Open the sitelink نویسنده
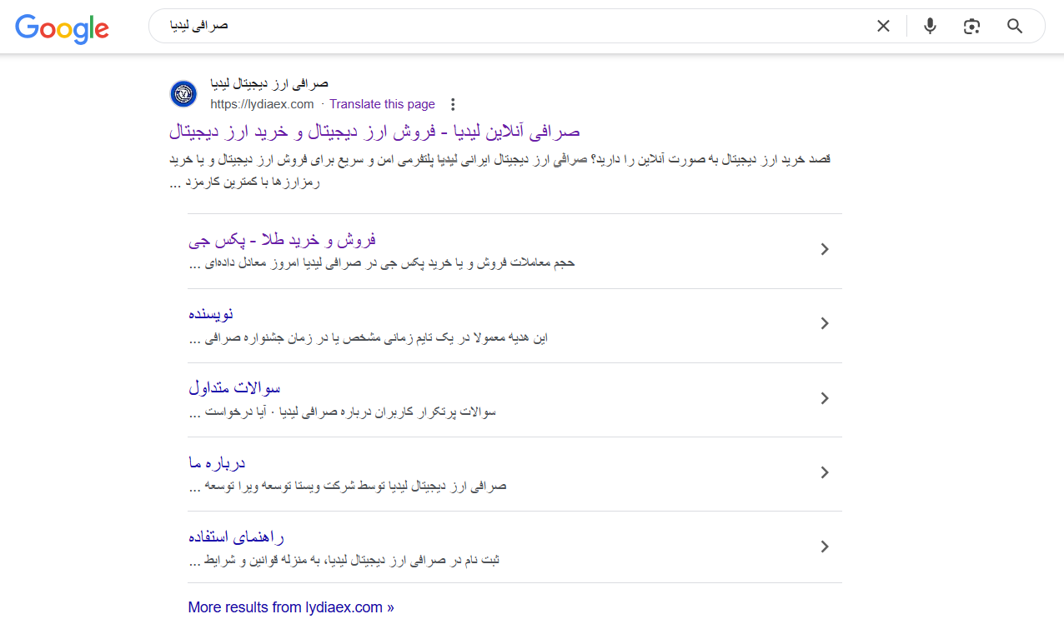This screenshot has width=1064, height=644. click(211, 314)
